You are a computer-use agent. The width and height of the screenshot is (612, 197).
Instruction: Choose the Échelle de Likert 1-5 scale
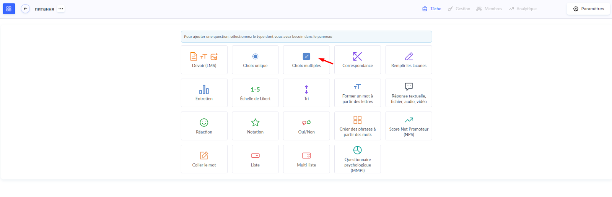point(255,93)
